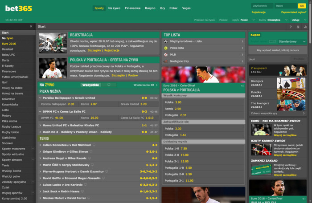The image size is (312, 203).
Task: Click Zapomniałeś loginu link
Action: (x=294, y=12)
